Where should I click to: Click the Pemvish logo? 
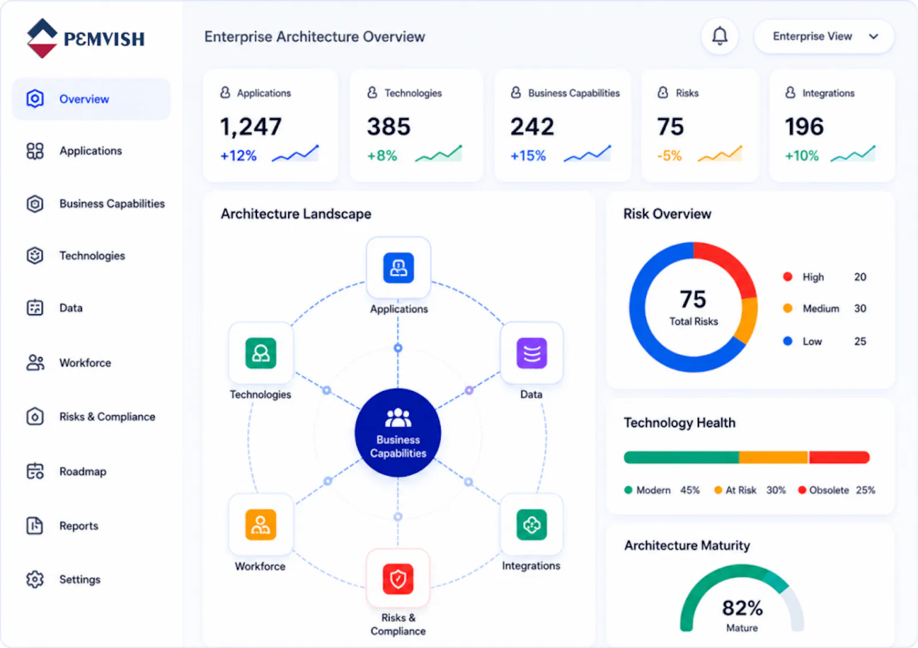(85, 38)
